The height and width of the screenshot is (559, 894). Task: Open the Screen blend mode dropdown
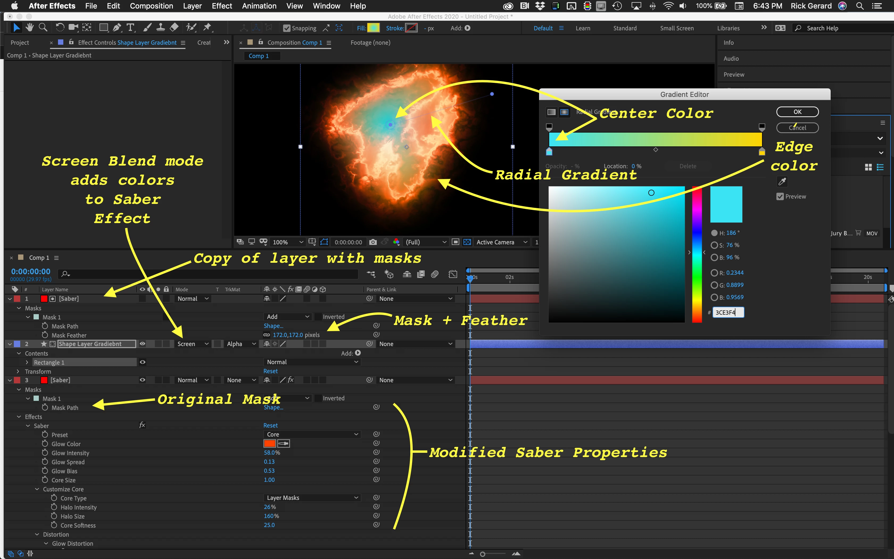click(192, 344)
